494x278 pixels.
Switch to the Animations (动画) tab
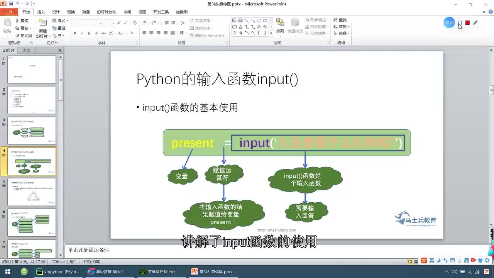(x=86, y=12)
